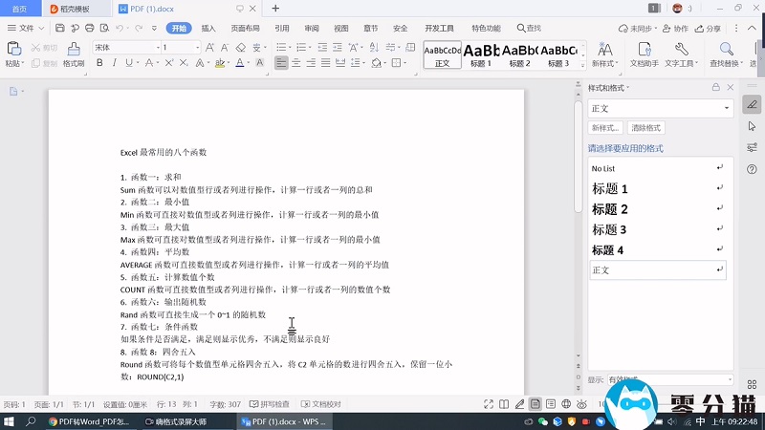Click the 文字工具 text tools icon
Image resolution: width=765 pixels, height=430 pixels.
coord(681,54)
